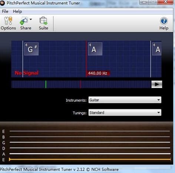Open the Suite toolbox icon

[x=43, y=21]
